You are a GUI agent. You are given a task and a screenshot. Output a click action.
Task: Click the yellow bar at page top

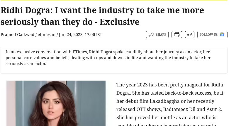tap(114, 0)
